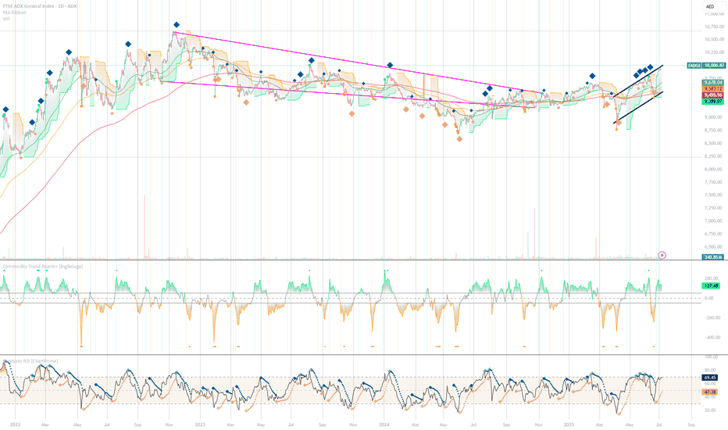The height and width of the screenshot is (430, 728).
Task: Select the Vol indicator legend label
Action: [x=6, y=19]
